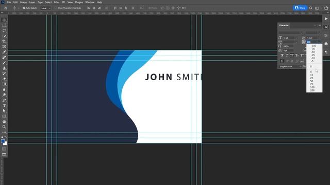Open the font size dropdown arrow

tap(296, 38)
